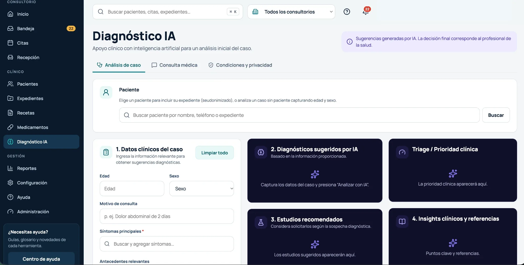Click the Paciente person avatar icon
This screenshot has width=524, height=265.
click(106, 92)
